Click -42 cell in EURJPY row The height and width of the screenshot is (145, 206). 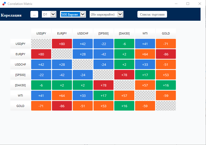103,54
